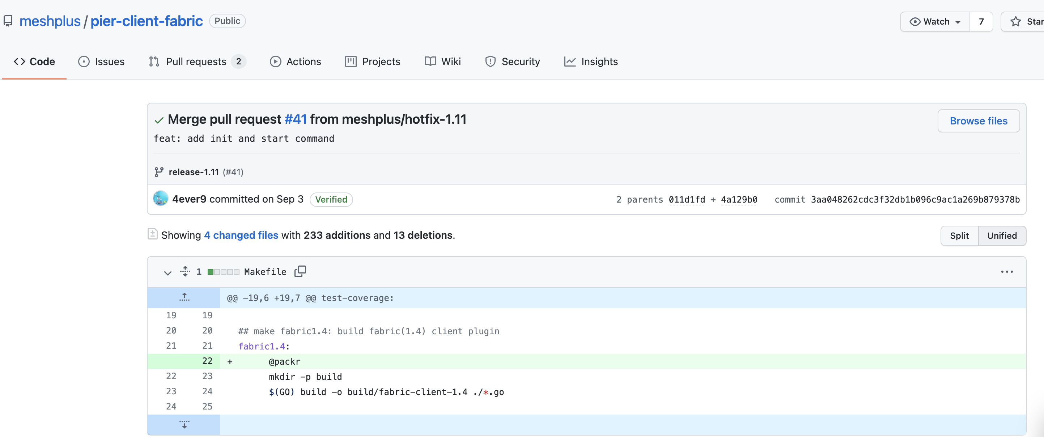
Task: Open the Pull requests tab
Action: tap(196, 61)
